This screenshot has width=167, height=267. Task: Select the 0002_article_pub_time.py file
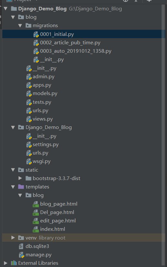(70, 43)
